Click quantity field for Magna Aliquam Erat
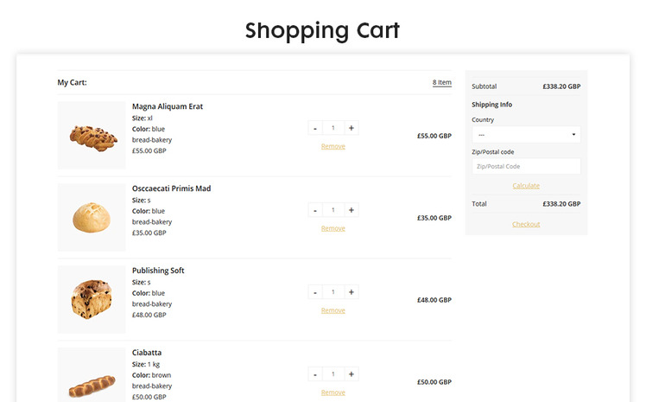 (x=333, y=128)
